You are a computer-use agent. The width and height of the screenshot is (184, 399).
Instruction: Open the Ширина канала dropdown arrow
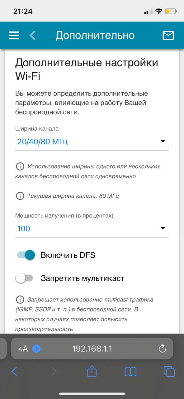pyautogui.click(x=163, y=141)
